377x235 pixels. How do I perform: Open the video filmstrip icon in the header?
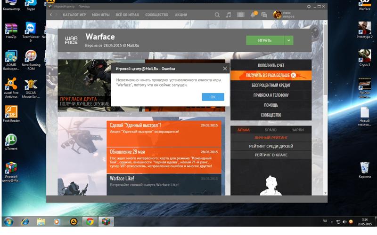click(x=240, y=15)
